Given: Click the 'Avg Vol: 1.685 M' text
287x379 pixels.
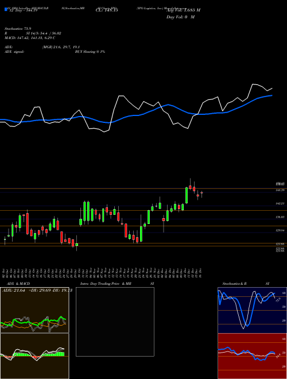Looking at the screenshot, I should click(183, 10).
